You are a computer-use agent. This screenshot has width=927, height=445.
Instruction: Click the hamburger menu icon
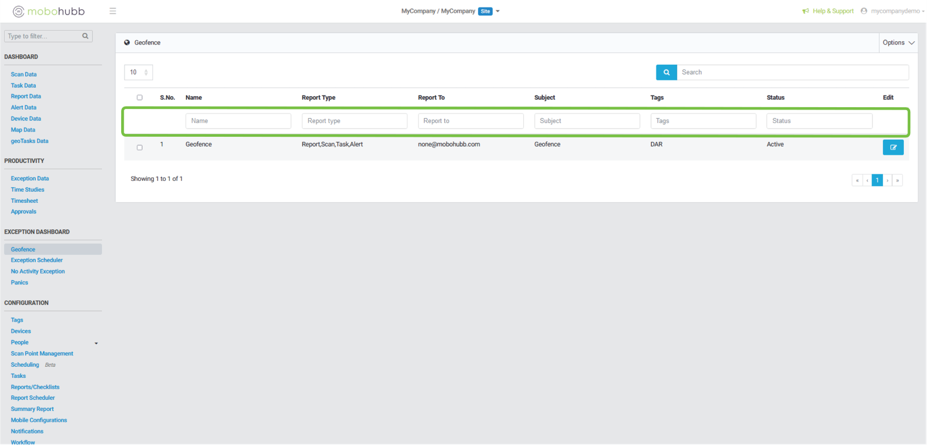coord(113,11)
